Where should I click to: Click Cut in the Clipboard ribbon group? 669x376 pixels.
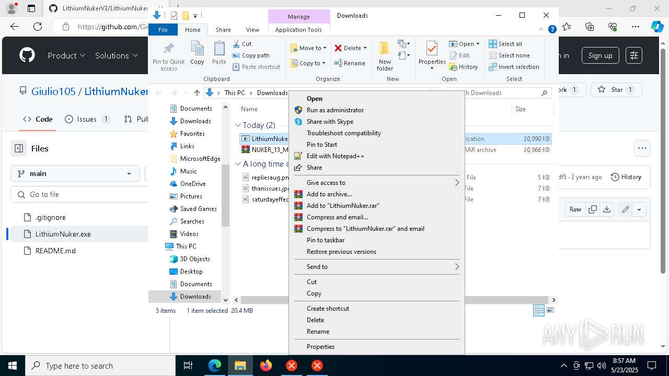click(242, 44)
